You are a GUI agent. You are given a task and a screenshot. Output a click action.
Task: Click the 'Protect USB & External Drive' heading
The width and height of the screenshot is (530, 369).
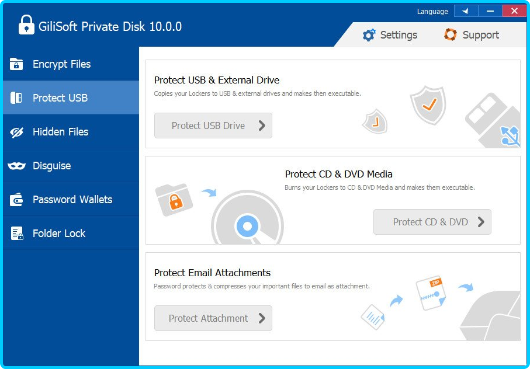217,80
